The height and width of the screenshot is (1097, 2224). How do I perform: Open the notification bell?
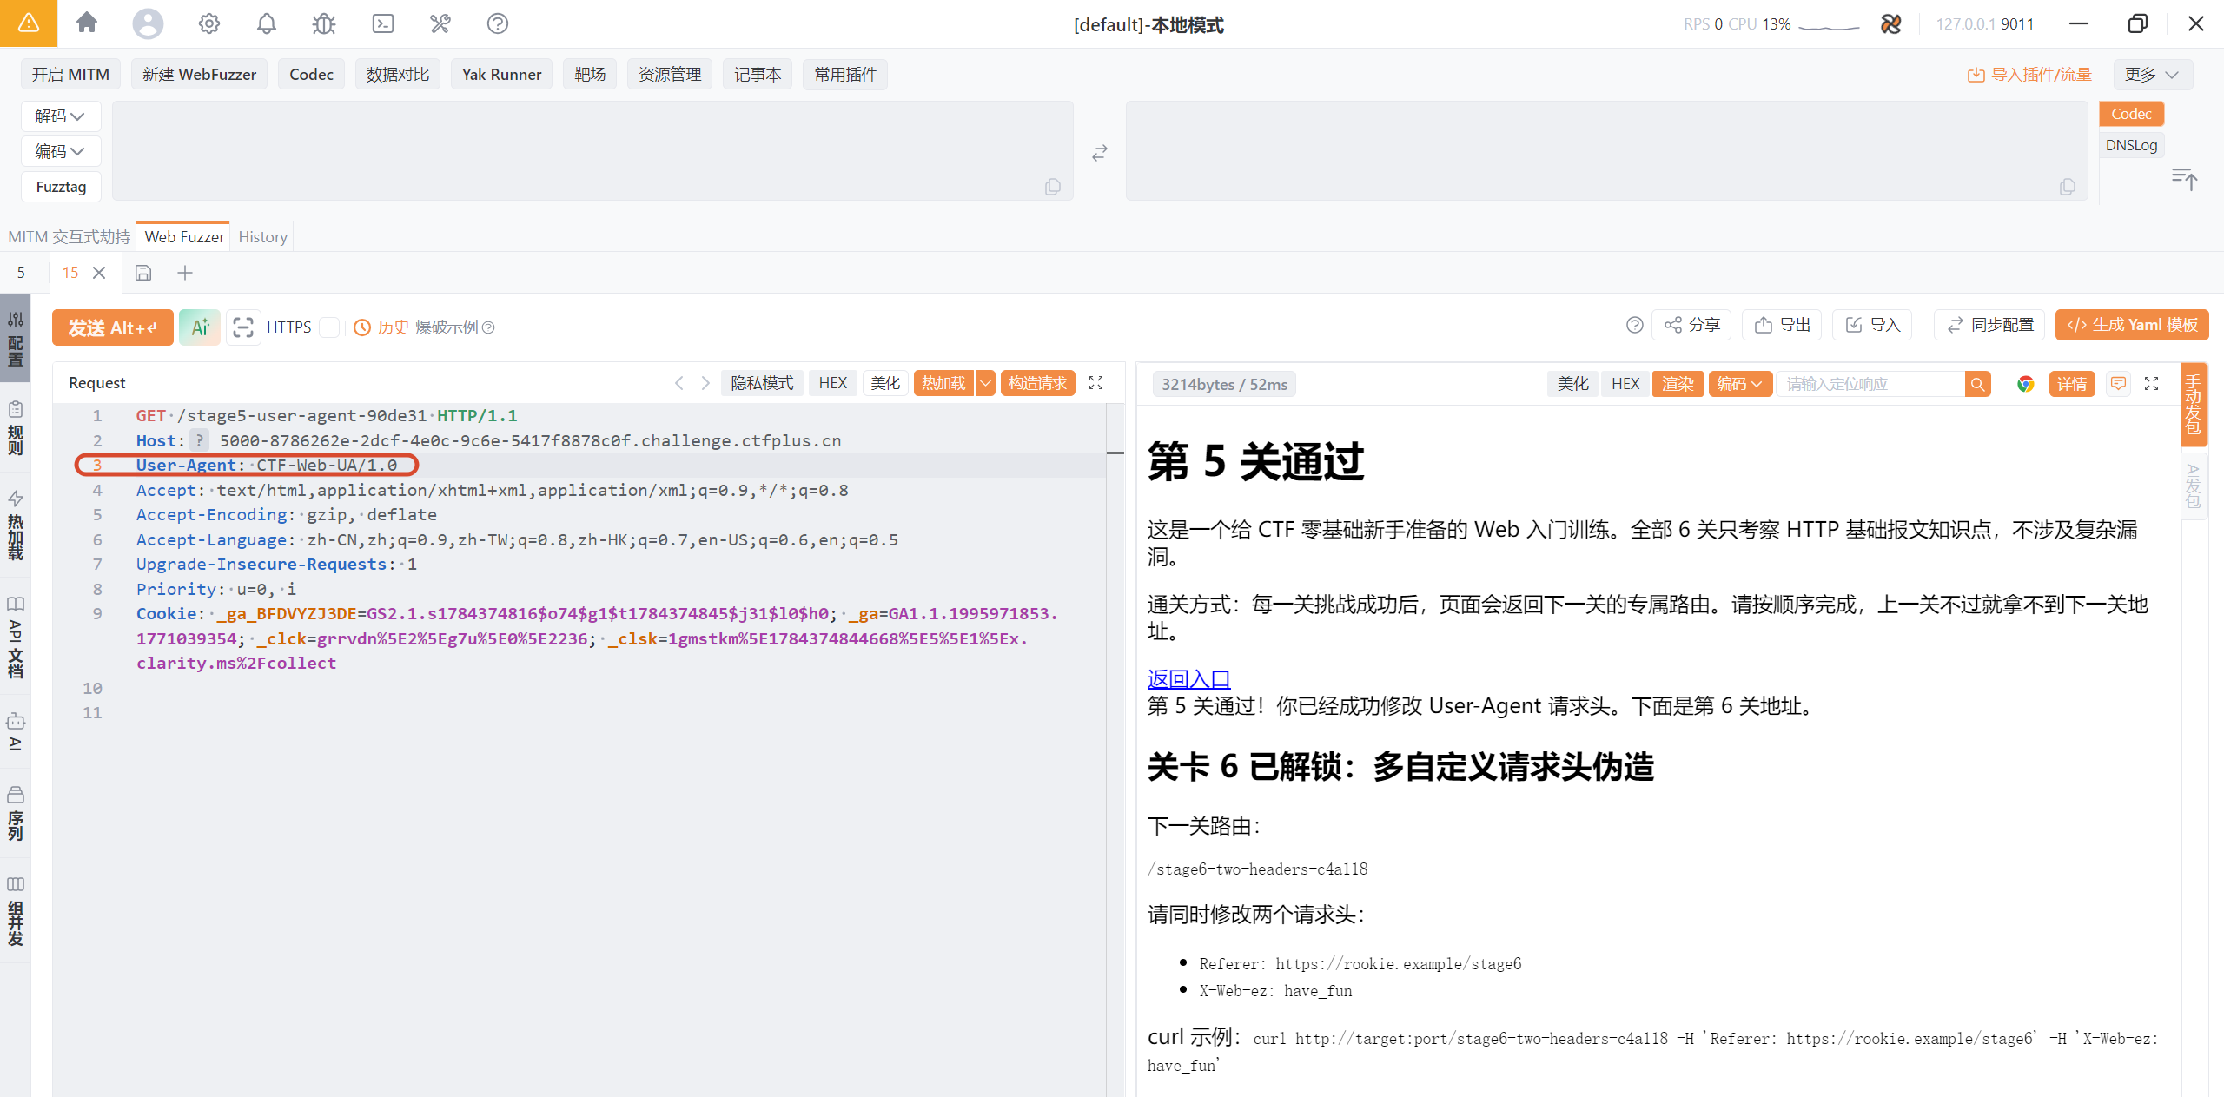267,23
